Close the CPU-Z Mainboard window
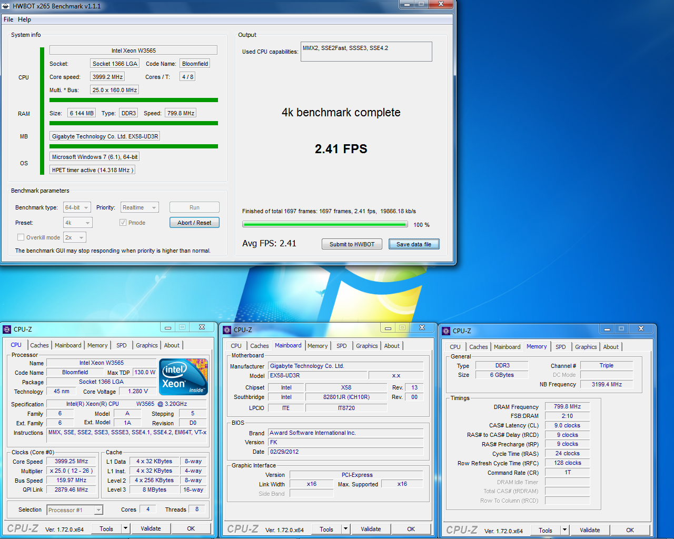The image size is (674, 539). click(x=422, y=328)
